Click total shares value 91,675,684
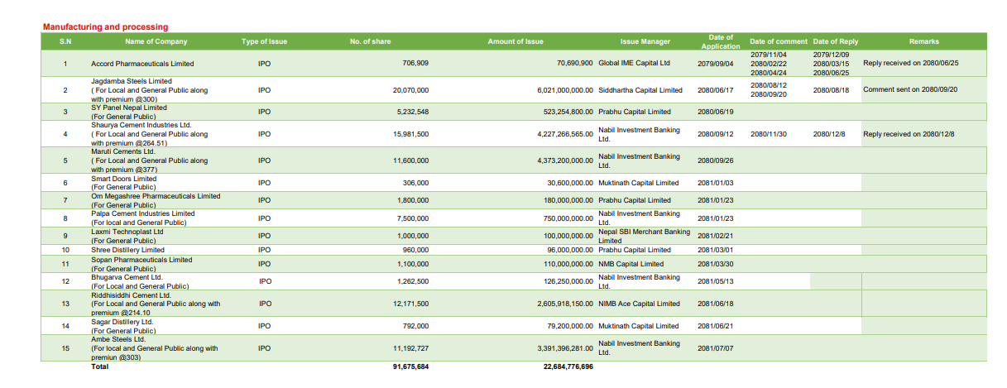Image resolution: width=1007 pixels, height=388 pixels. click(410, 366)
